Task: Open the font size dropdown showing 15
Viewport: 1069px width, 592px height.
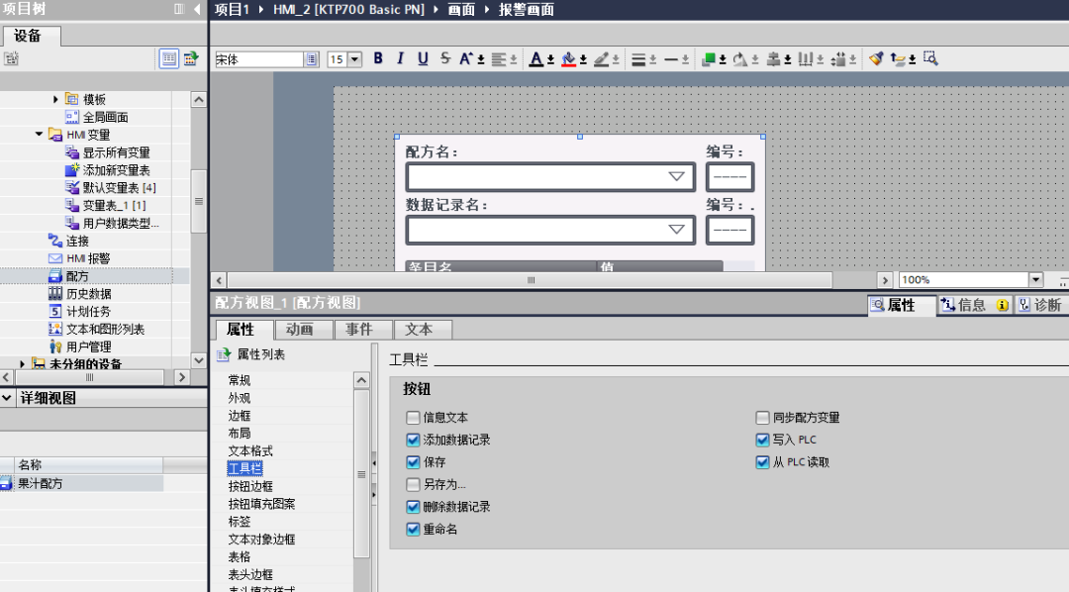Action: [353, 58]
